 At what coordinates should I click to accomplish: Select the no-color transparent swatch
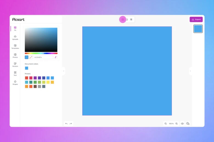31,57
